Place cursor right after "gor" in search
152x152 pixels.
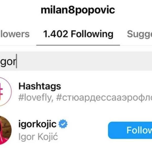coord(16,62)
